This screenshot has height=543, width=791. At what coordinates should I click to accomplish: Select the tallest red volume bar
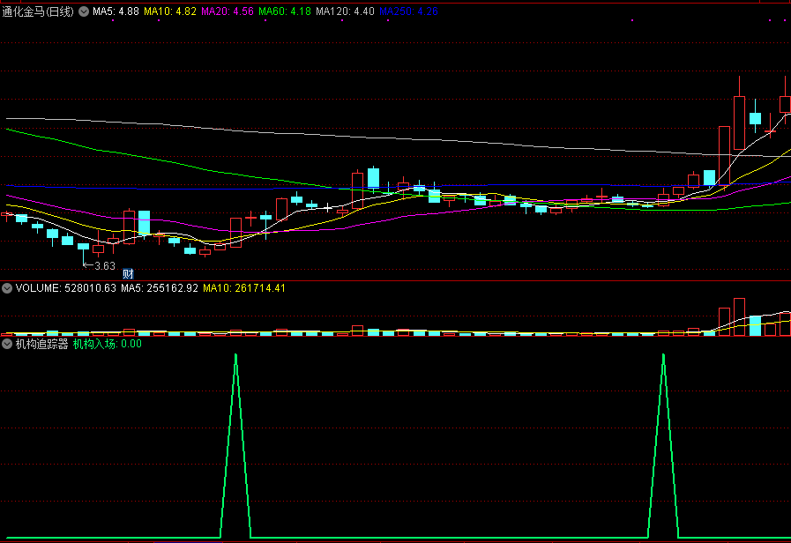(x=740, y=317)
